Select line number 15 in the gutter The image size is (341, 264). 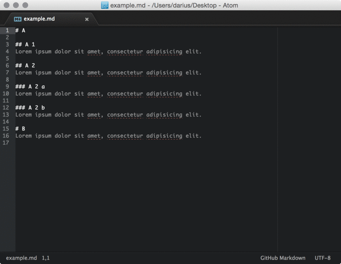6,129
